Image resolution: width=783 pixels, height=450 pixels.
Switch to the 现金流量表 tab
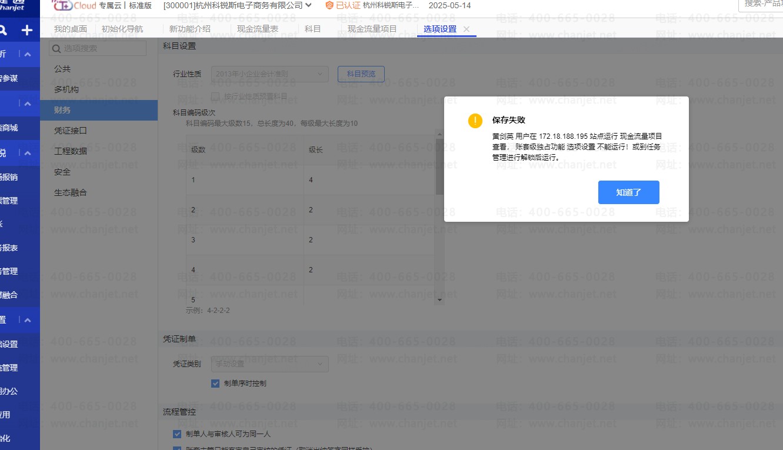click(x=257, y=29)
